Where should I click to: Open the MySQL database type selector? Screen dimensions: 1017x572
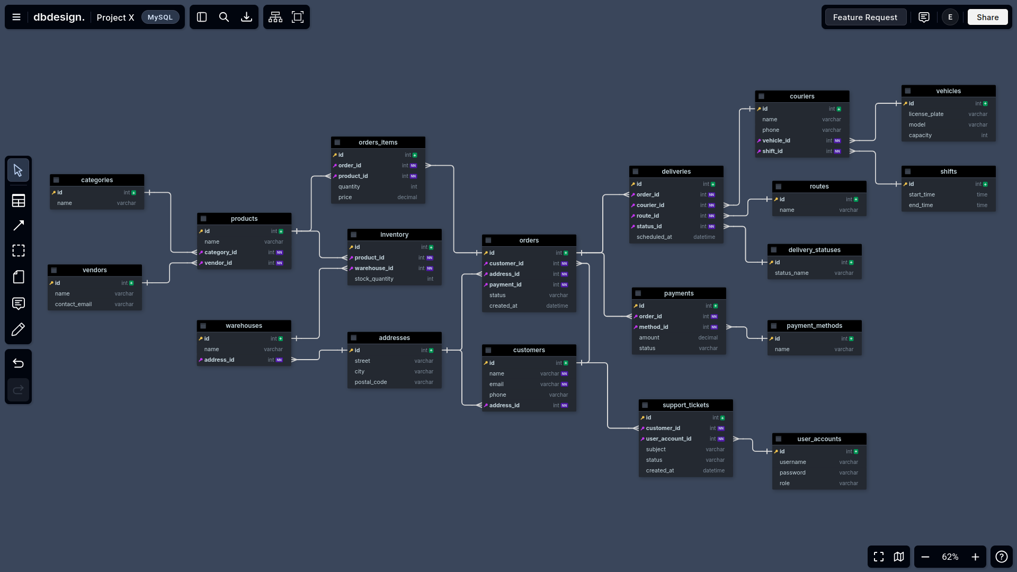click(160, 17)
